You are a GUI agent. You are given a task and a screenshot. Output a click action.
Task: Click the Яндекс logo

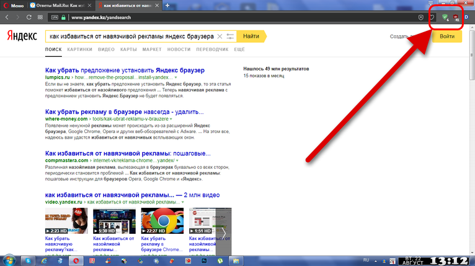(22, 36)
